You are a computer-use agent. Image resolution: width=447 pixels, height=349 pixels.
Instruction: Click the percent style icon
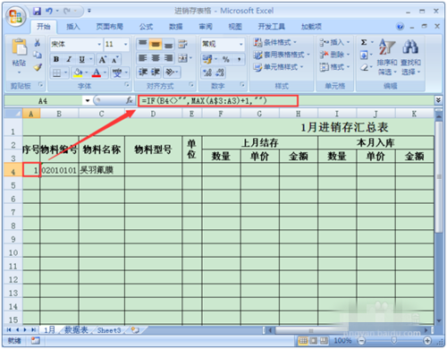coord(226,59)
